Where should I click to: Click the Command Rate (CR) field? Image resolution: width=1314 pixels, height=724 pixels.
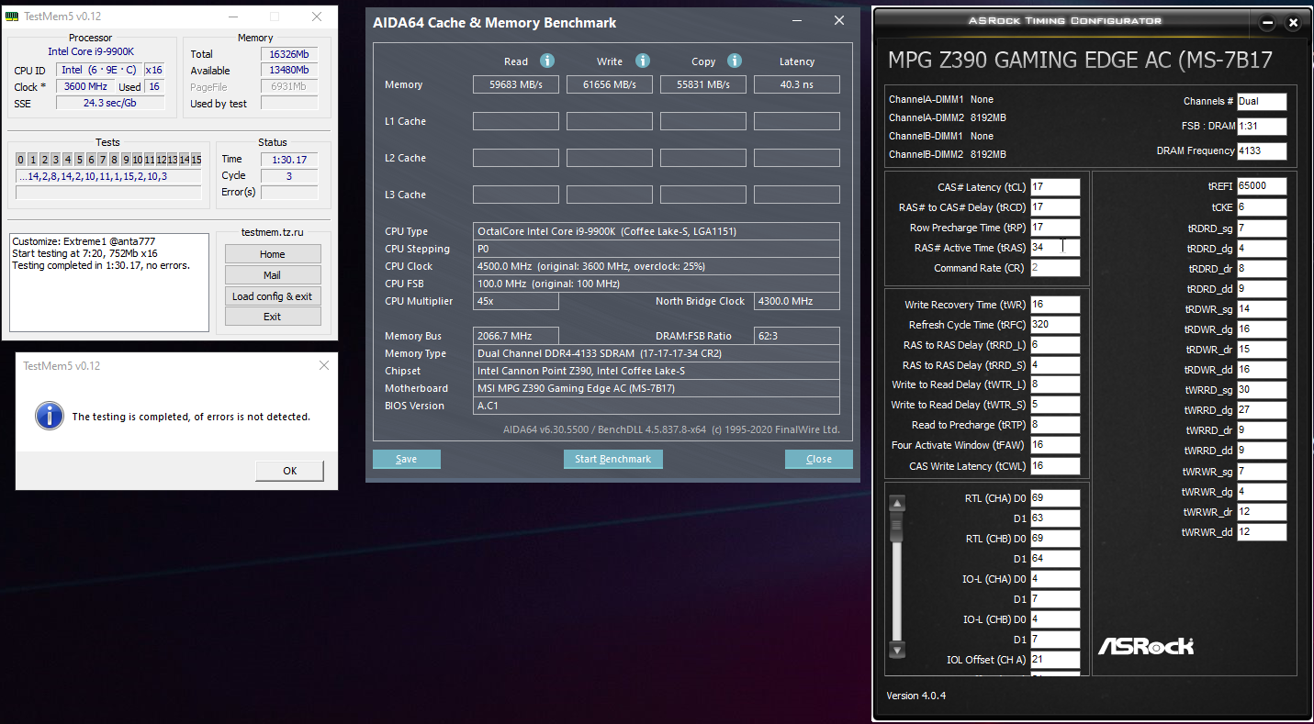pyautogui.click(x=1055, y=268)
